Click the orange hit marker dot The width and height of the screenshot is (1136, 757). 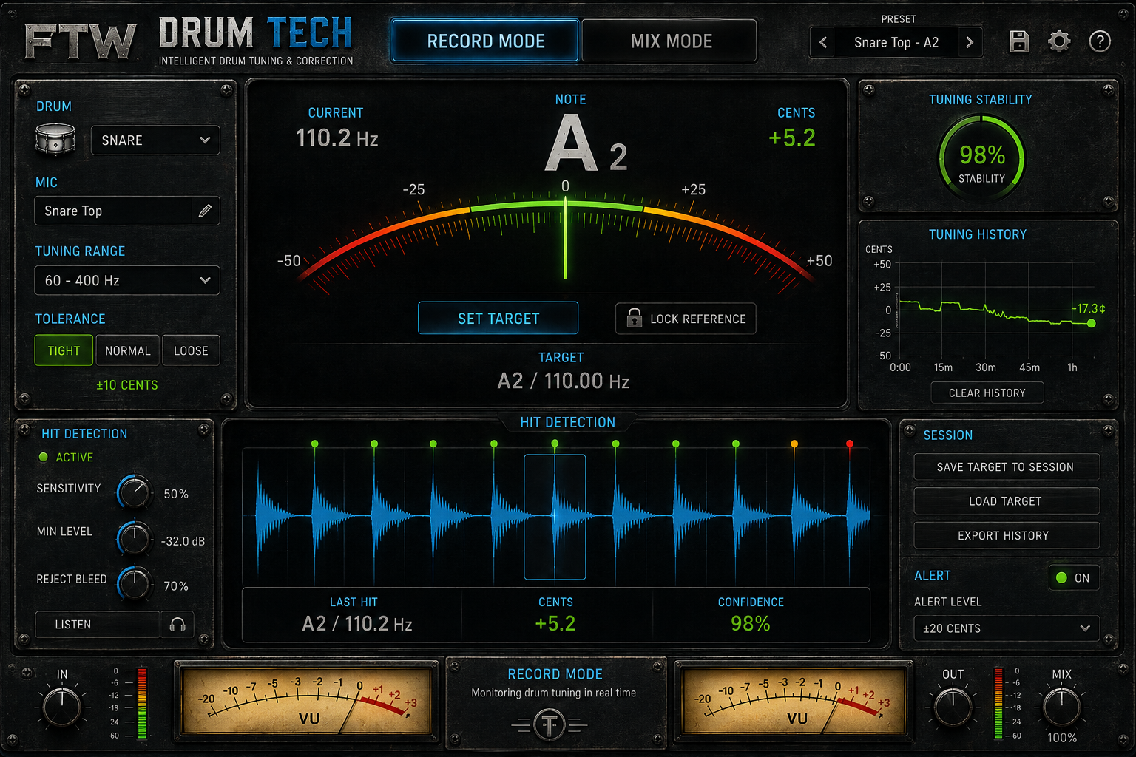click(794, 444)
